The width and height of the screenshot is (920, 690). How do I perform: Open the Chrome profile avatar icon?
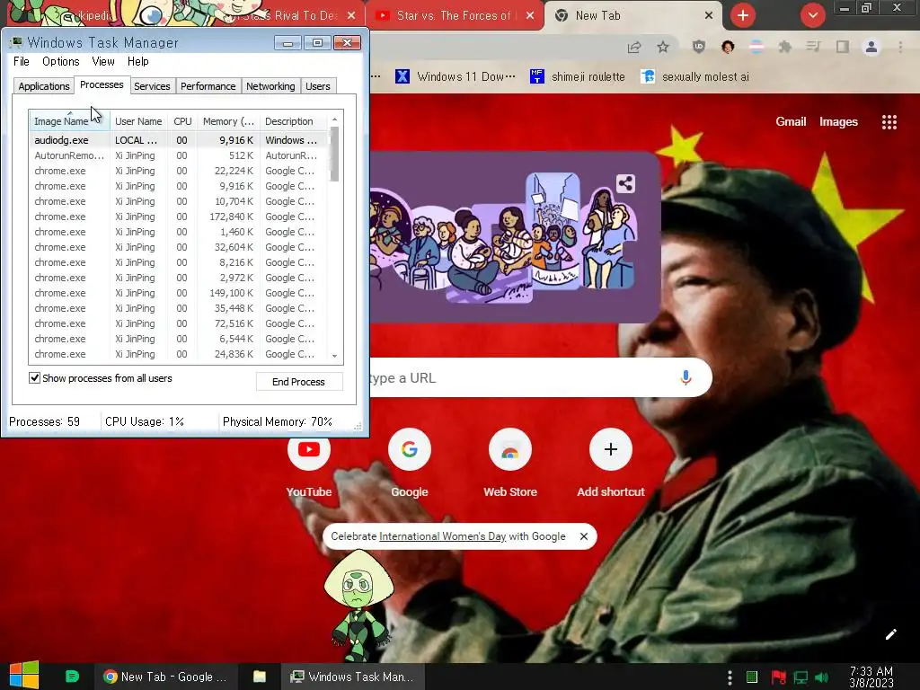coord(871,47)
